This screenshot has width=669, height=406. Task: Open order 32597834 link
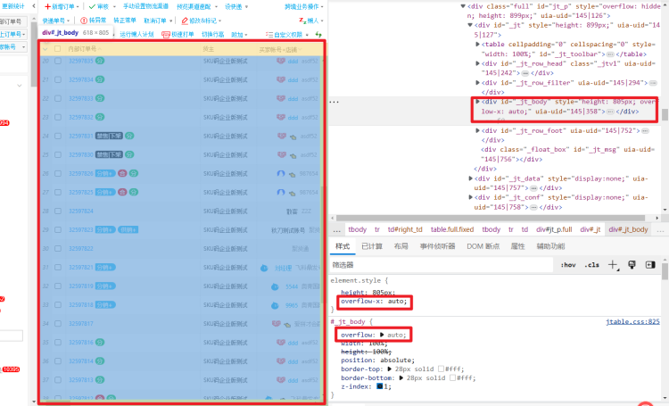[81, 80]
